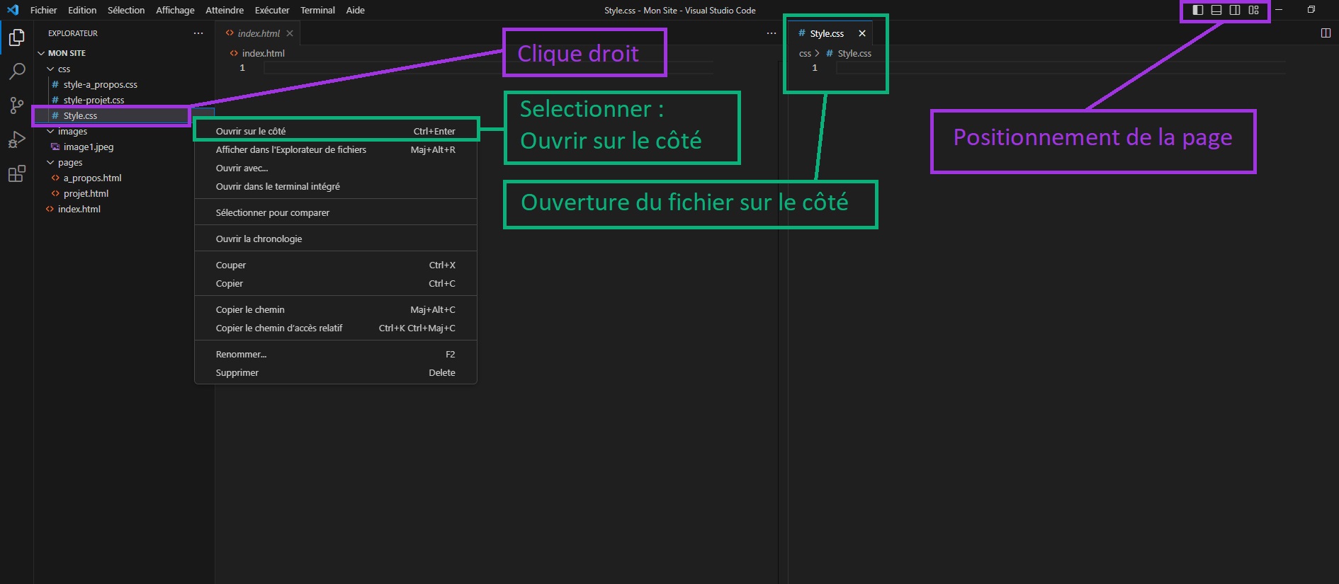Open the Extensions view
This screenshot has width=1339, height=584.
pyautogui.click(x=17, y=174)
